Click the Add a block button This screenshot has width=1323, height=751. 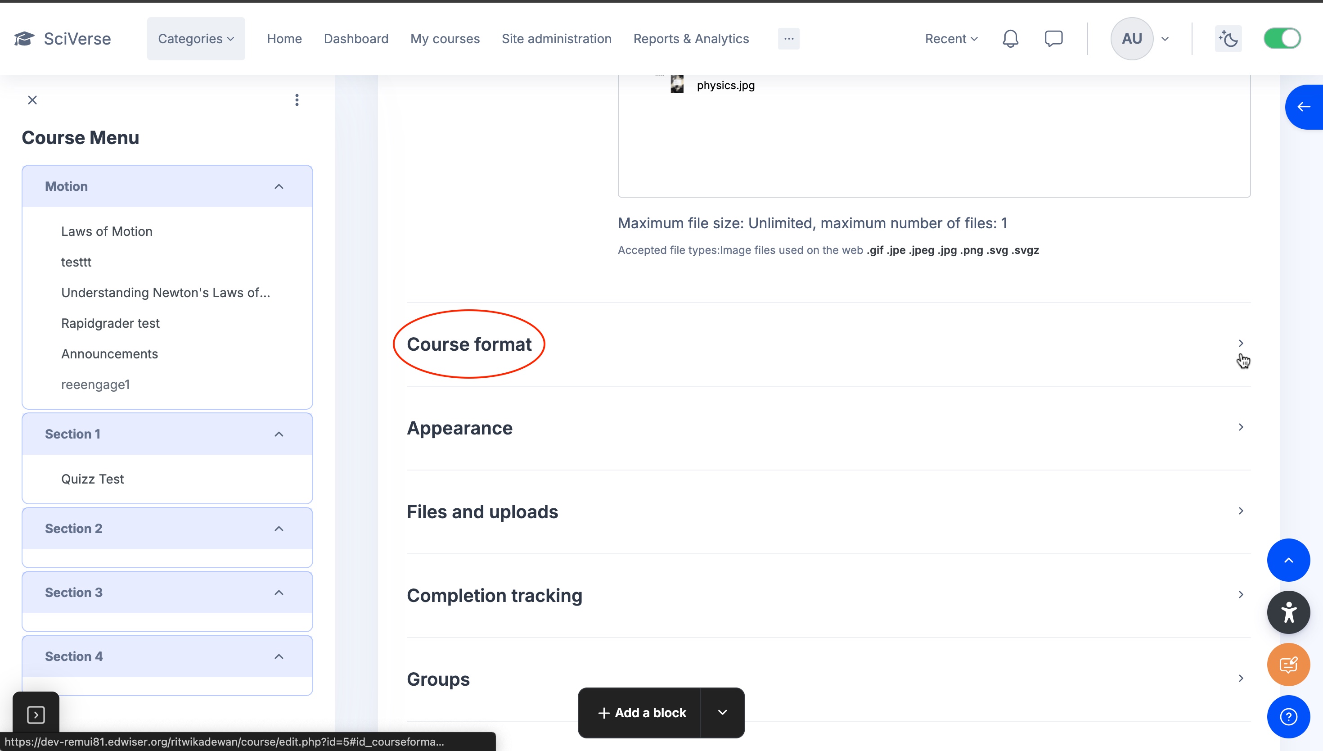click(641, 712)
